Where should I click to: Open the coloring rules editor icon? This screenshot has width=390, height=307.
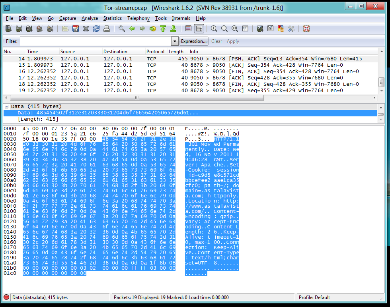pyautogui.click(x=281, y=29)
